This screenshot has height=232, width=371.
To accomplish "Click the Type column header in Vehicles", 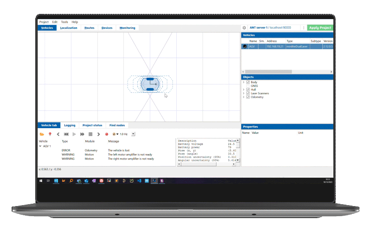I will 298,41.
